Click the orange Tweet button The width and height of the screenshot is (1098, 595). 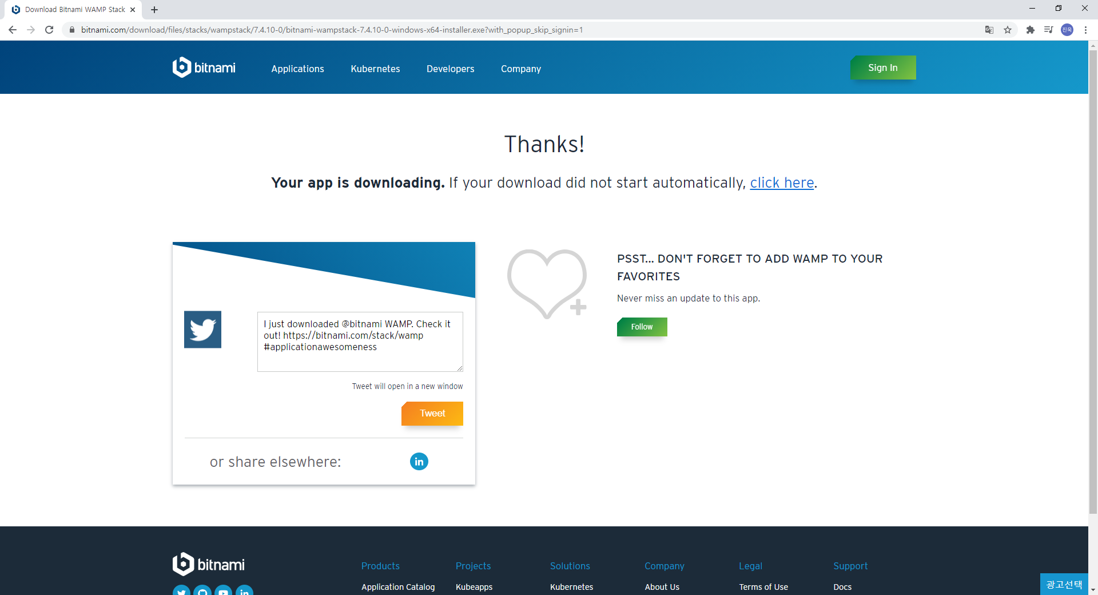[432, 414]
